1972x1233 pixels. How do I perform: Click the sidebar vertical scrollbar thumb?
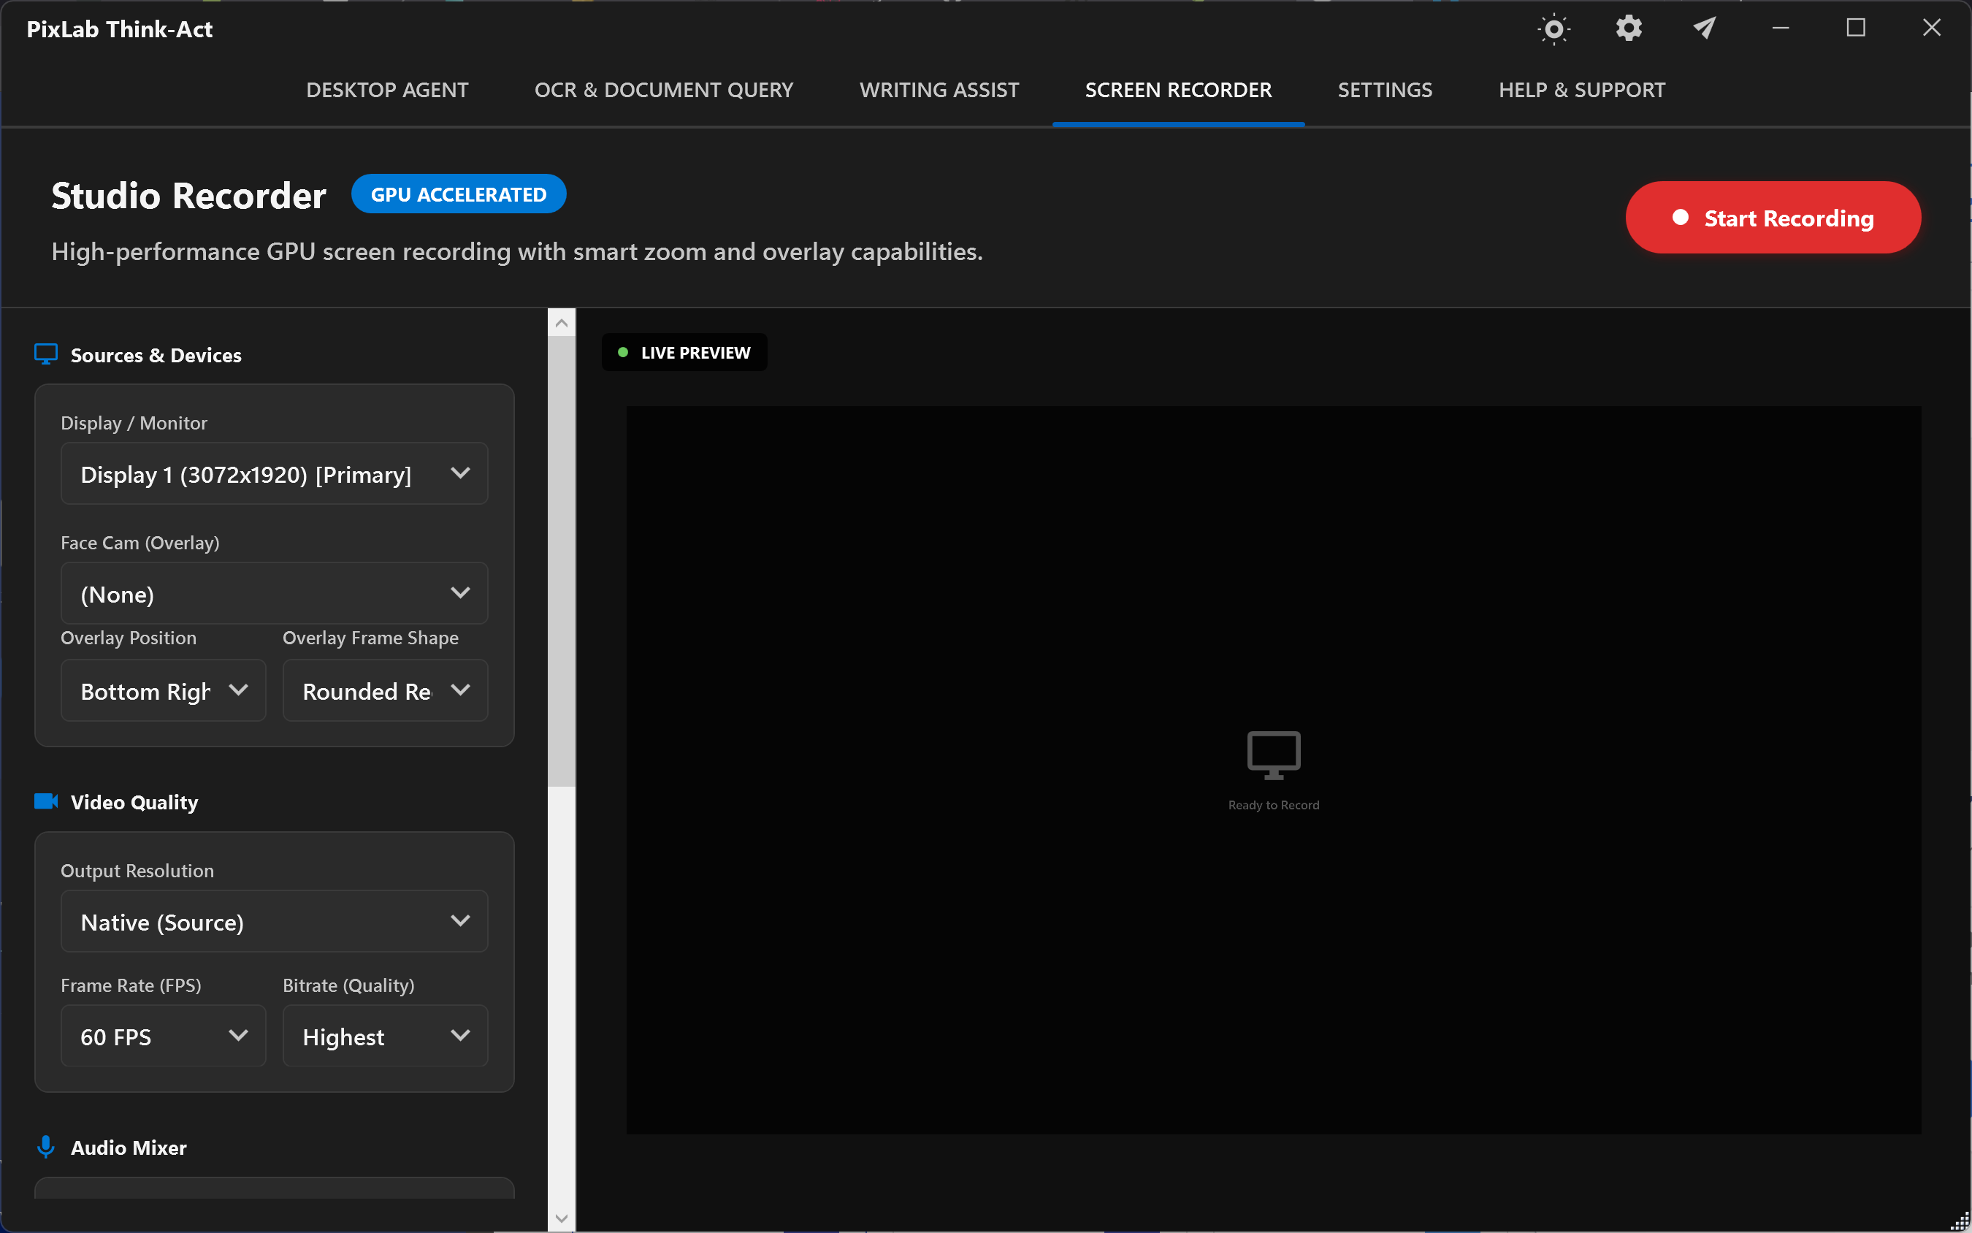pos(561,562)
